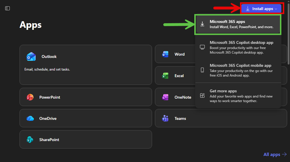Click the download icon on Install apps
Screen dimensions: 290x162
pos(248,9)
